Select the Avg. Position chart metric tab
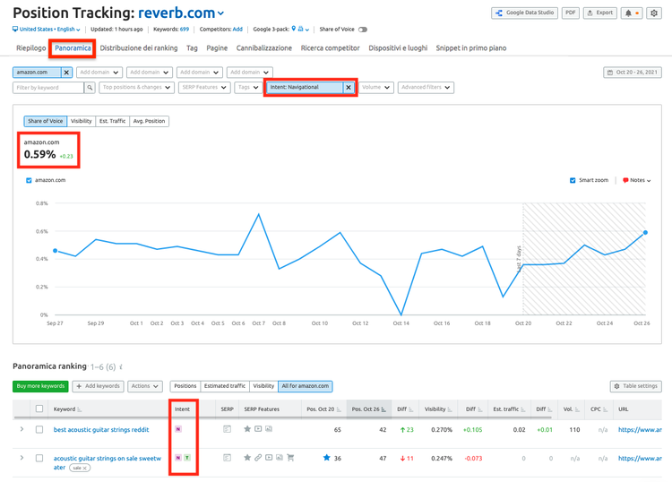The image size is (672, 482). tap(149, 121)
